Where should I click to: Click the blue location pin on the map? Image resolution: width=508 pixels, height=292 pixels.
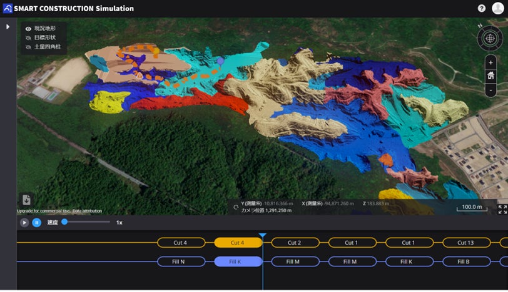(x=221, y=62)
